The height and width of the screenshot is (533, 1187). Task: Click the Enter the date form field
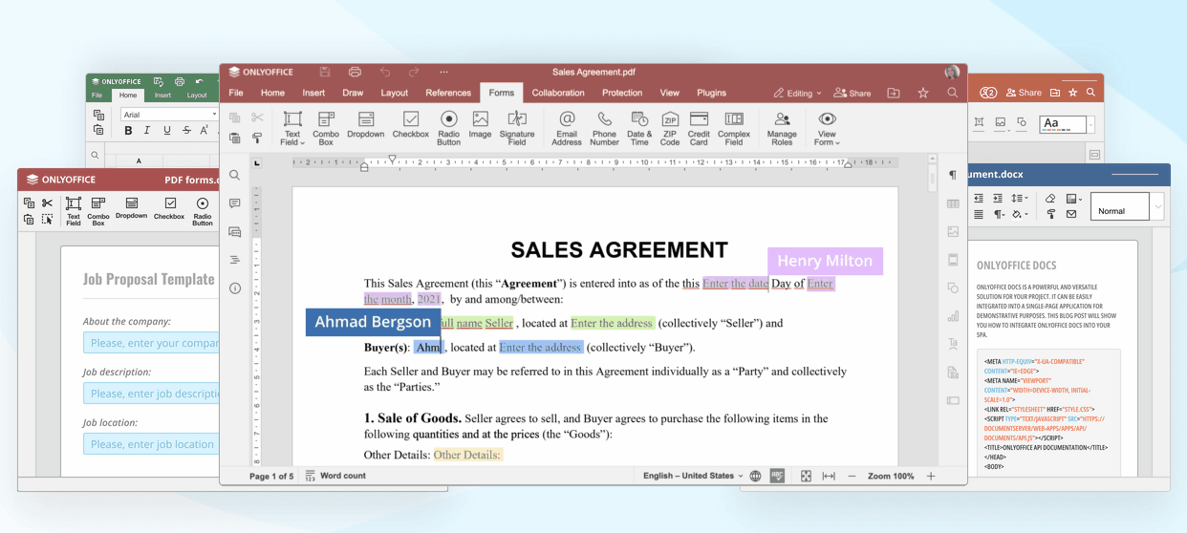(x=735, y=284)
